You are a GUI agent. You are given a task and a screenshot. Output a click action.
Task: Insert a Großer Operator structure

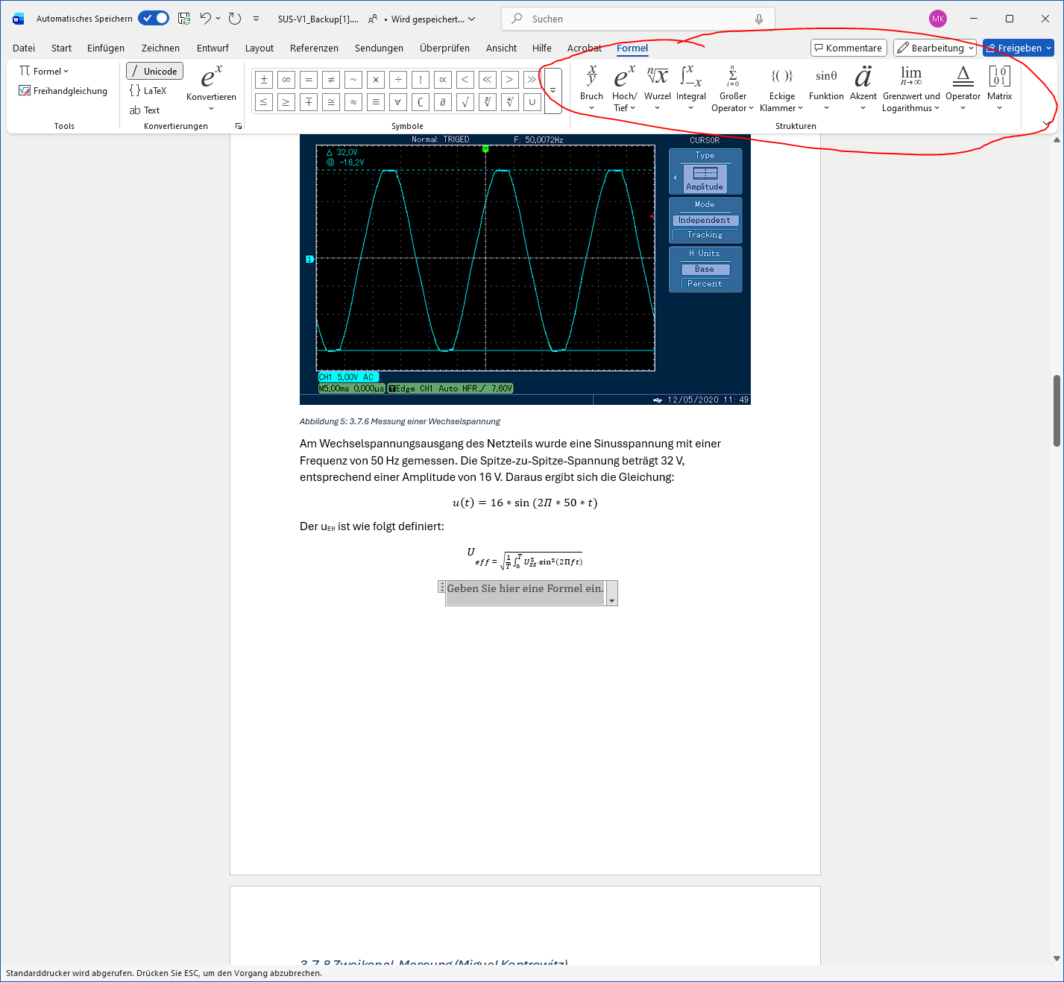pyautogui.click(x=731, y=84)
